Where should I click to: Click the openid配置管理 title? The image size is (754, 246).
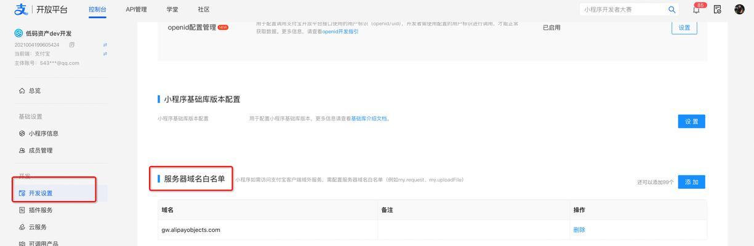(x=192, y=27)
